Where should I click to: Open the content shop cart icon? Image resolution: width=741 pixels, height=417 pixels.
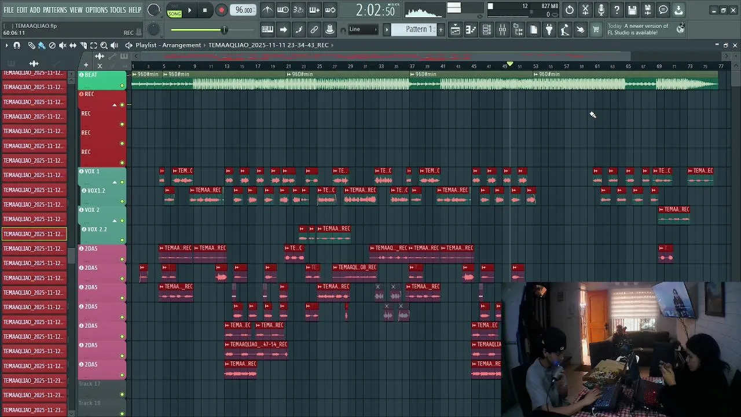point(596,30)
